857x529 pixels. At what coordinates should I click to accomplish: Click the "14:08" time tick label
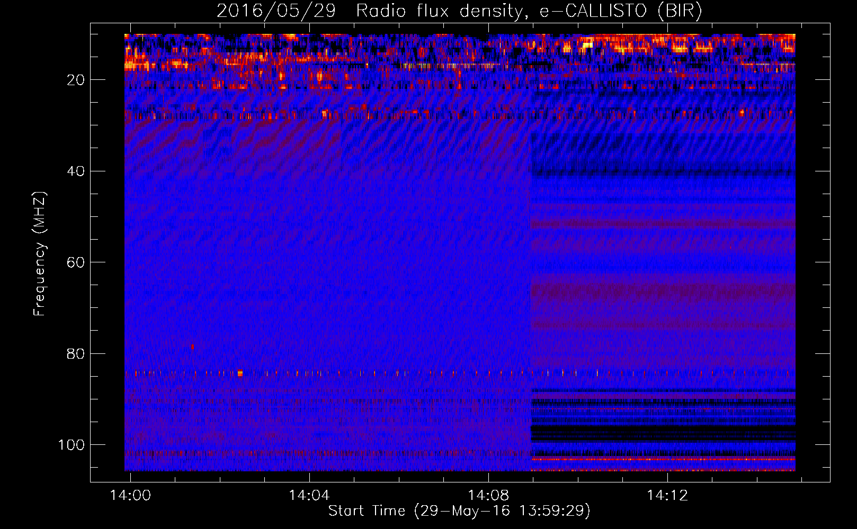488,496
